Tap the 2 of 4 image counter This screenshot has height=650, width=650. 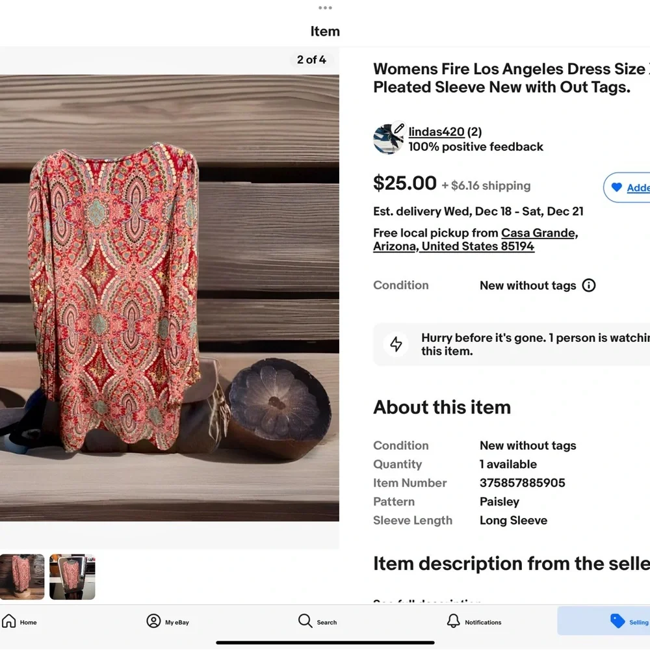pos(311,60)
